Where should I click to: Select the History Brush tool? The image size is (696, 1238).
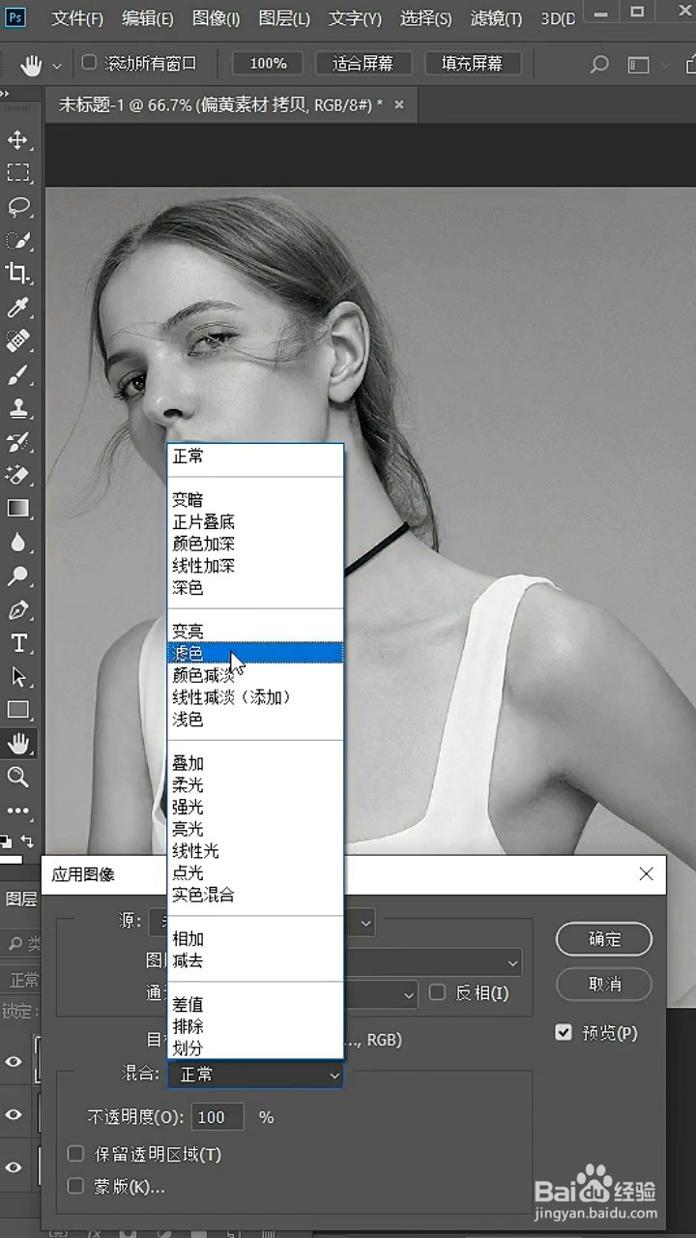[17, 442]
